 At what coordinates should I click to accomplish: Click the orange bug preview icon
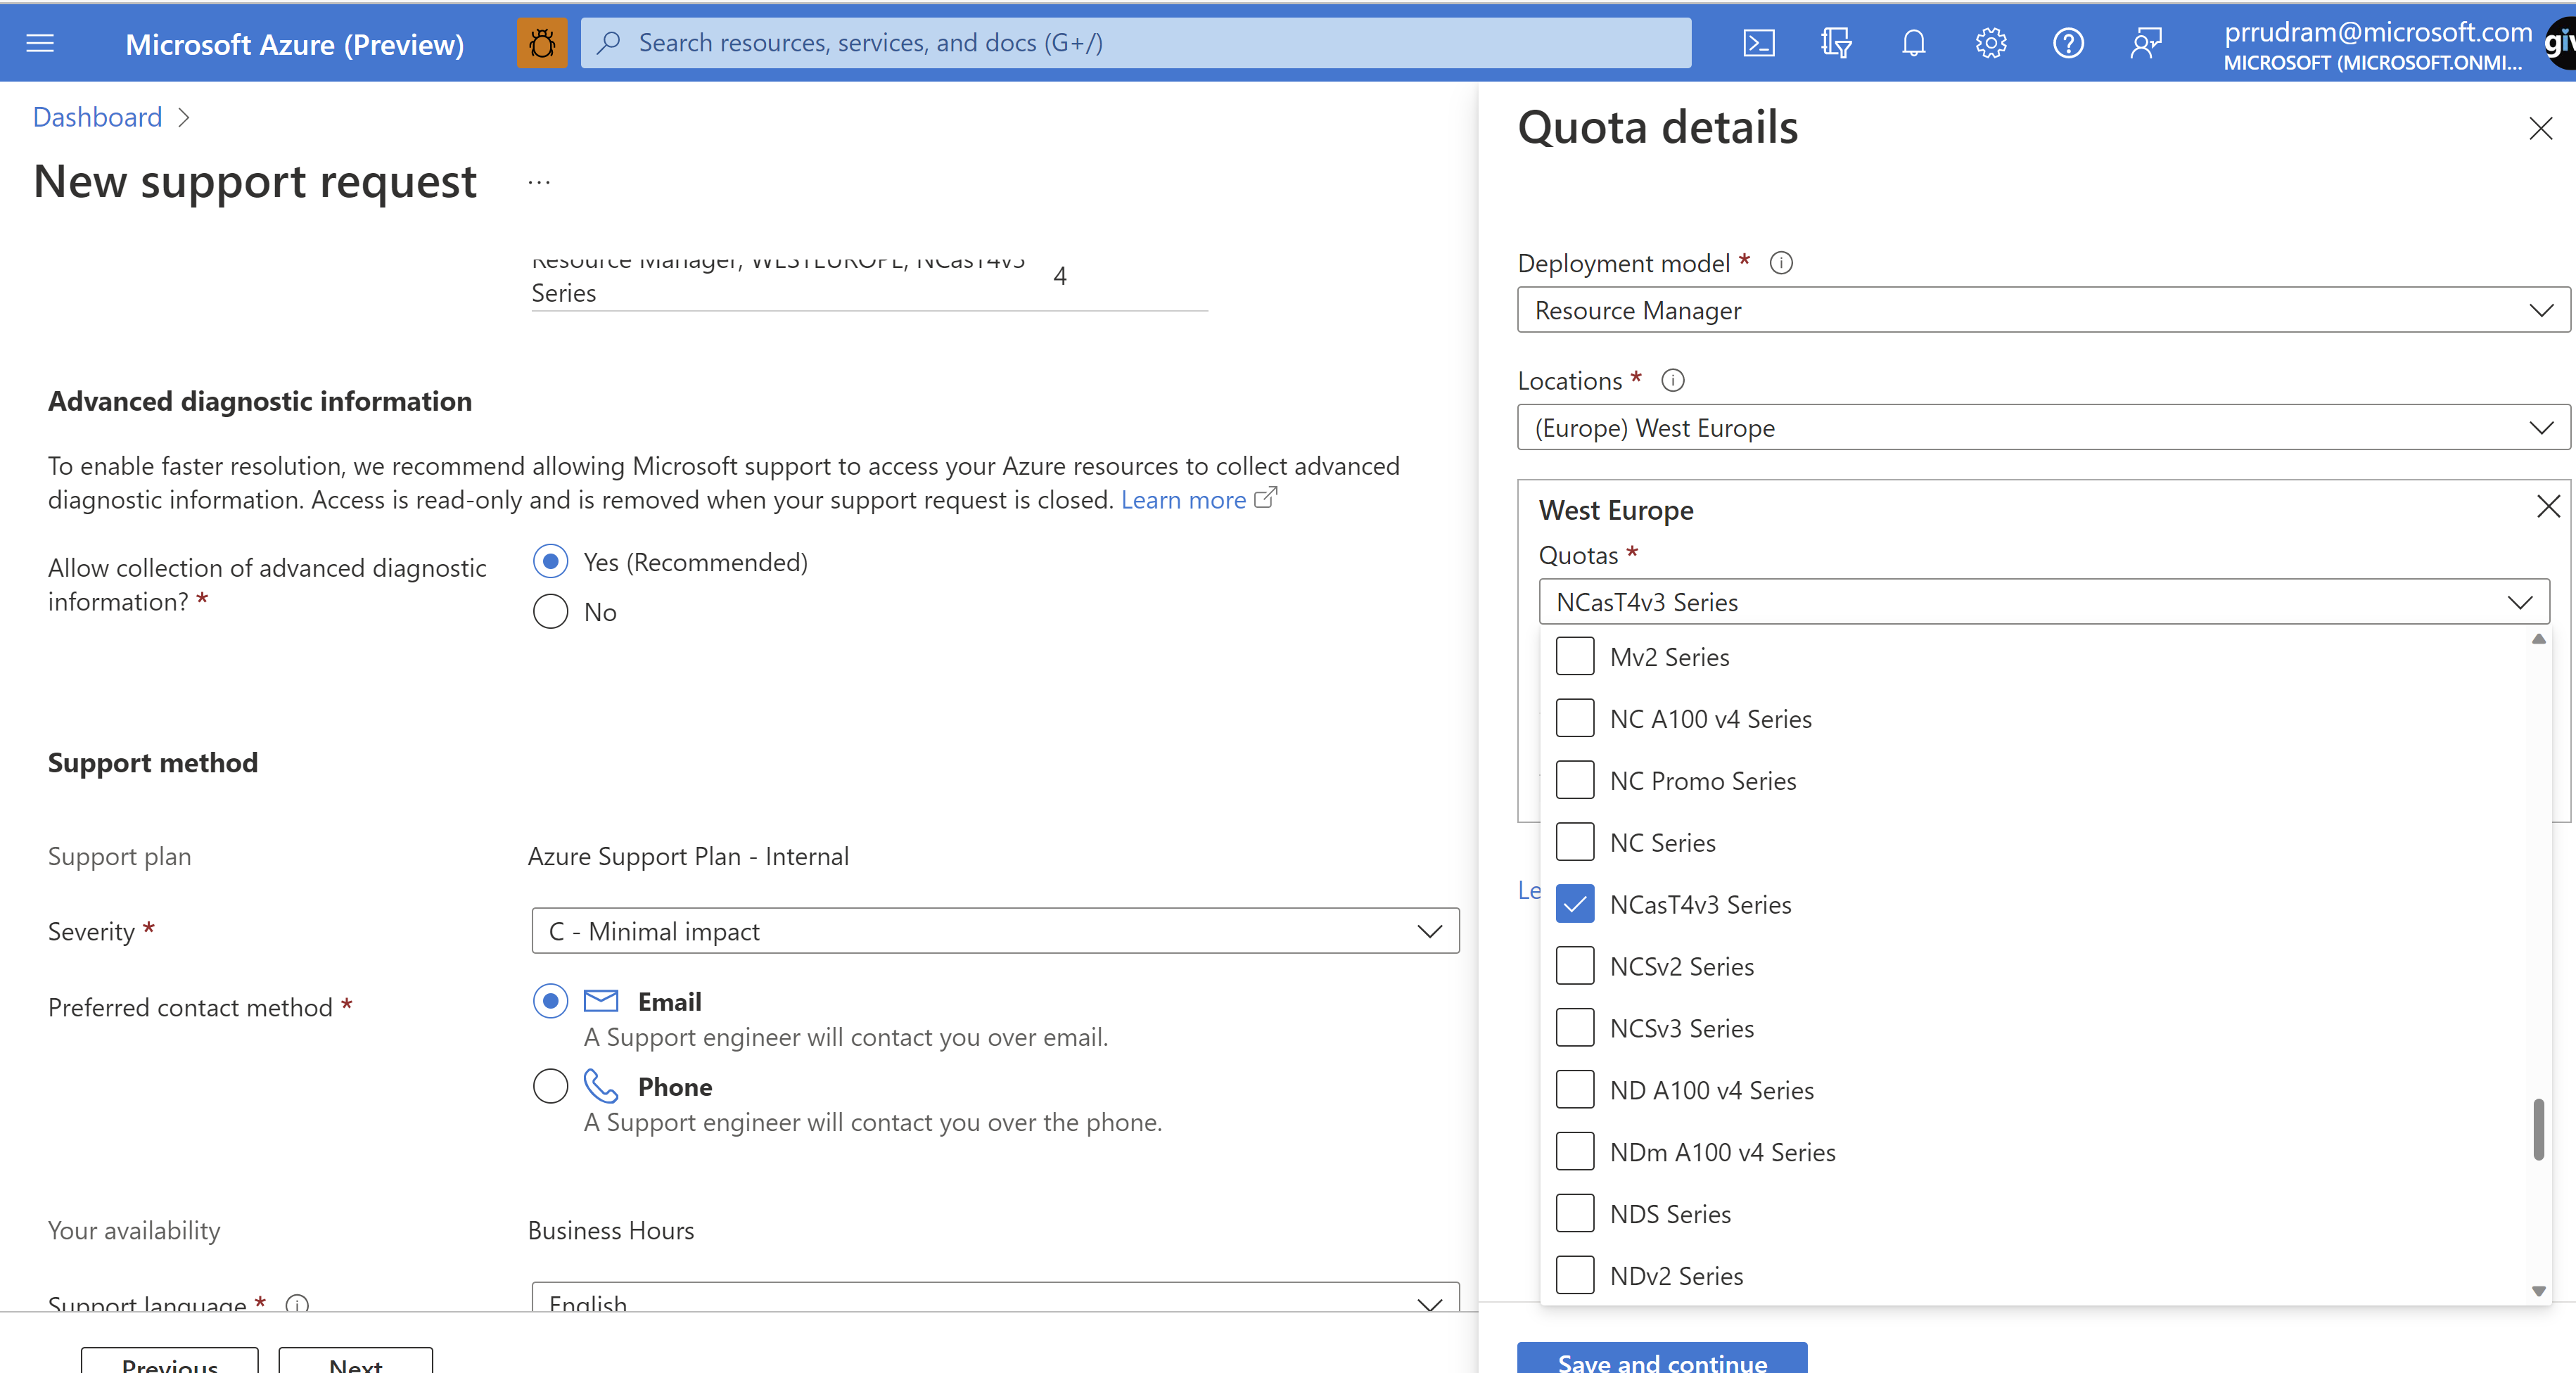pos(542,43)
